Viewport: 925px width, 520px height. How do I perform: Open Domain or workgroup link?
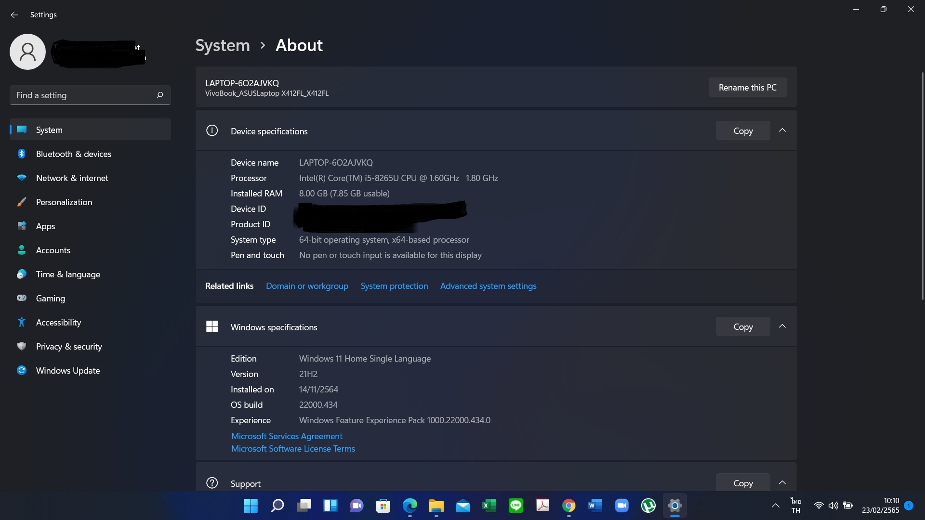click(x=307, y=286)
